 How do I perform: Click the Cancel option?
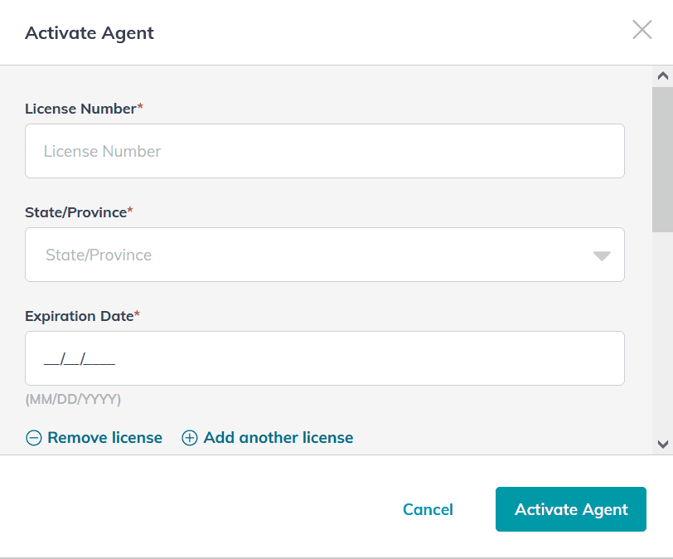tap(428, 509)
